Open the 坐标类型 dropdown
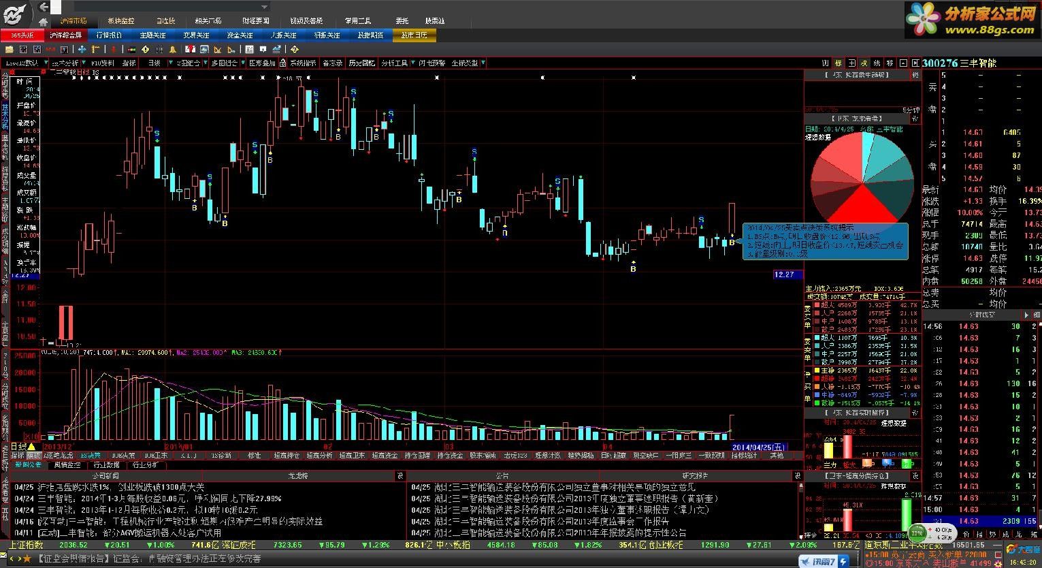This screenshot has width=1042, height=568. 468,63
